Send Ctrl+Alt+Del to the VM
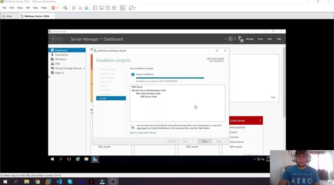 (x=65, y=8)
